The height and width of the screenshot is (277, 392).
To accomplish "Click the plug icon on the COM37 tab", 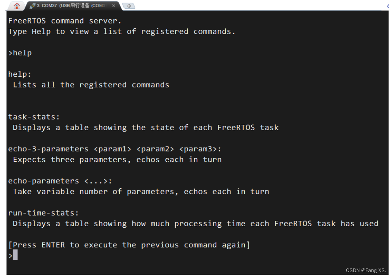I will [x=33, y=6].
